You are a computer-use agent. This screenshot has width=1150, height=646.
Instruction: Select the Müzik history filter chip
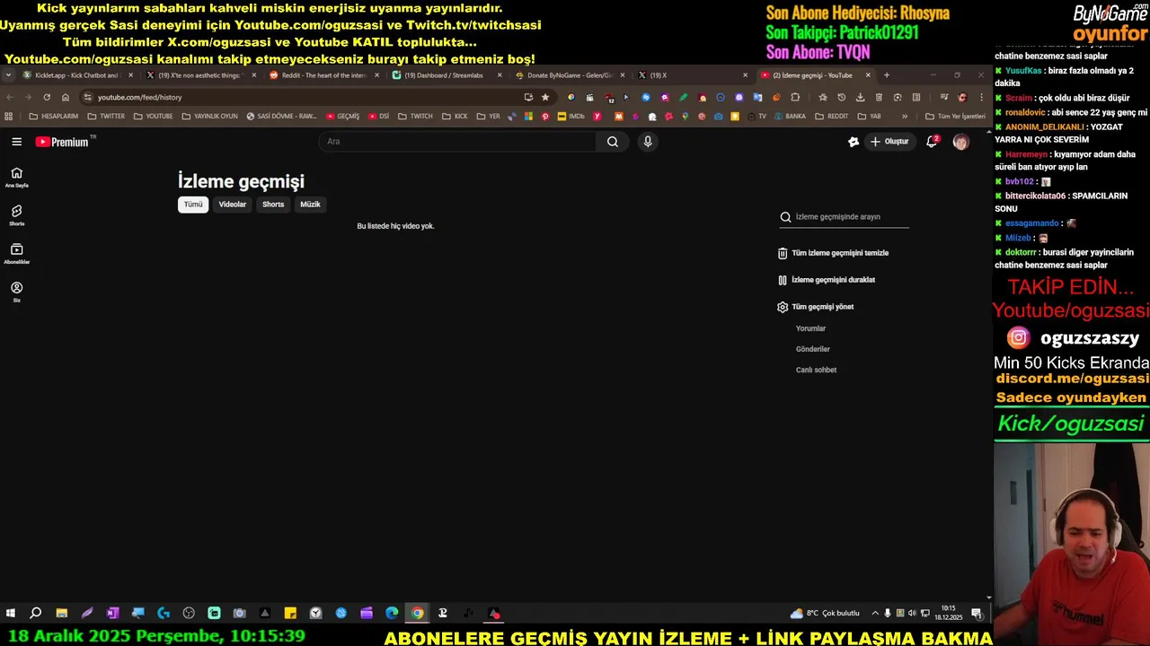pyautogui.click(x=310, y=205)
